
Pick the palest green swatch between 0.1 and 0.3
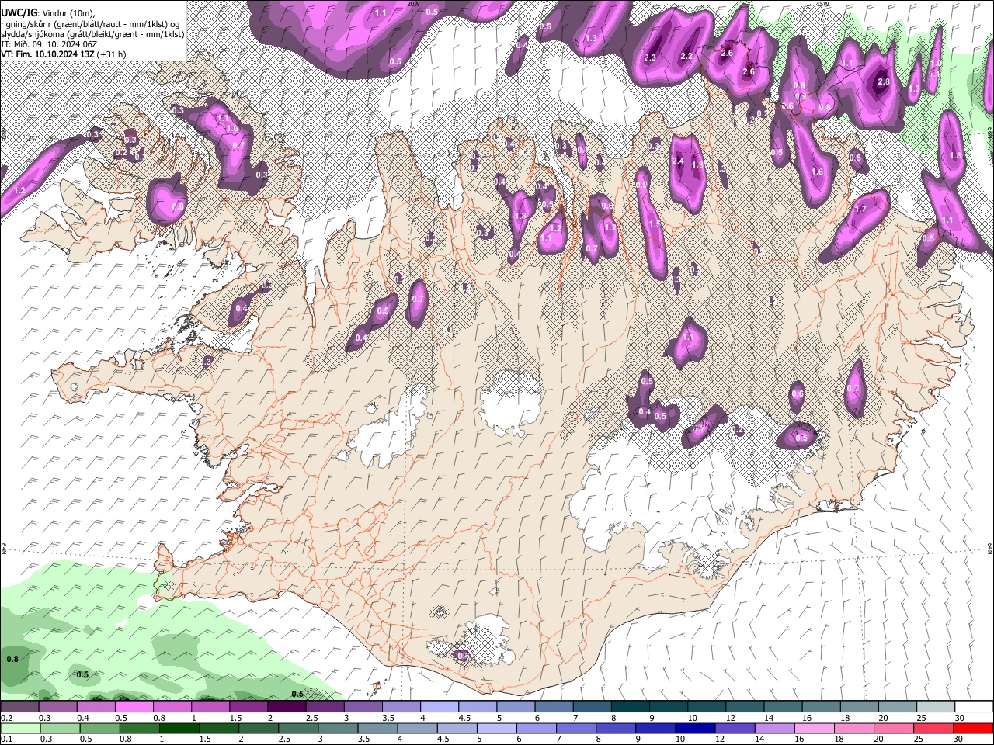pyautogui.click(x=19, y=728)
